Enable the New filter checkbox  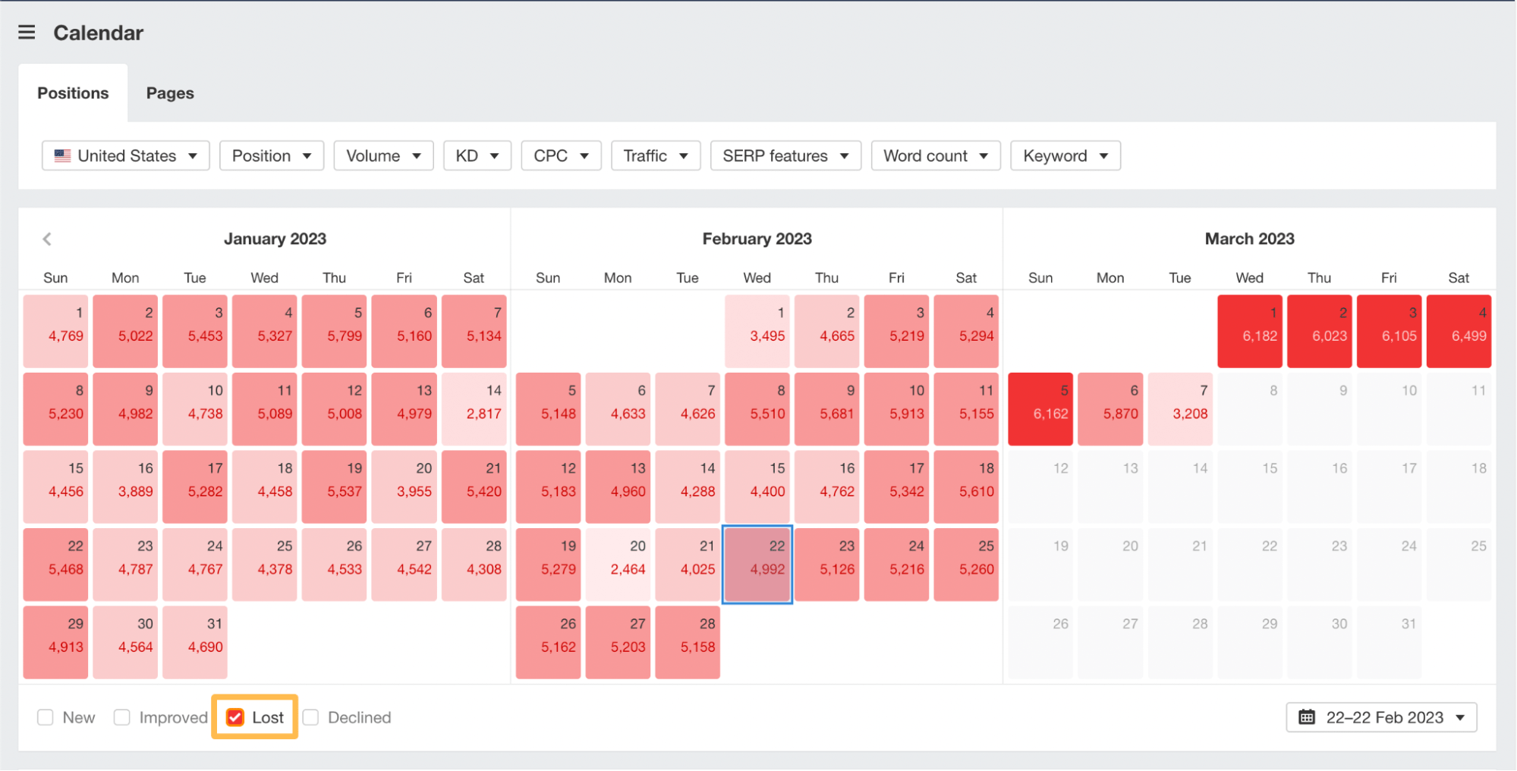[x=46, y=717]
